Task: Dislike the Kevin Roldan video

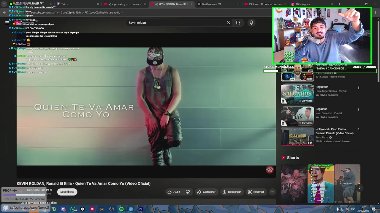Action: (x=188, y=192)
